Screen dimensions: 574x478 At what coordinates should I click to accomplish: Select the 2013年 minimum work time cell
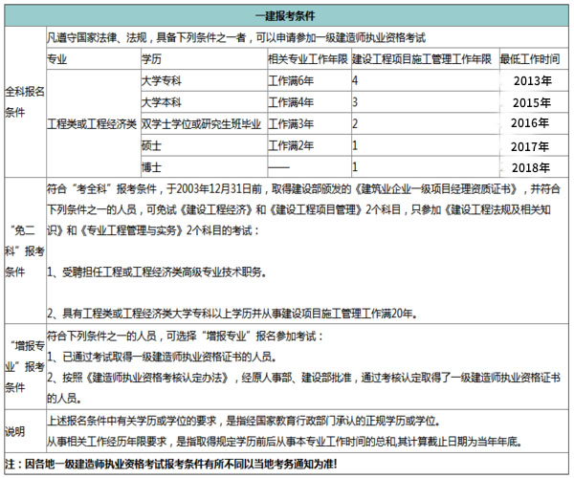pos(532,80)
